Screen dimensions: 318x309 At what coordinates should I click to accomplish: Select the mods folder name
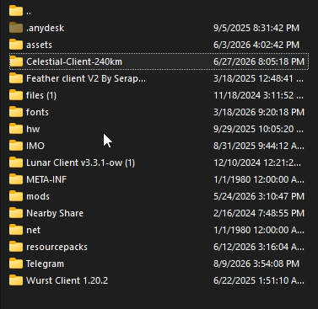[x=38, y=196]
